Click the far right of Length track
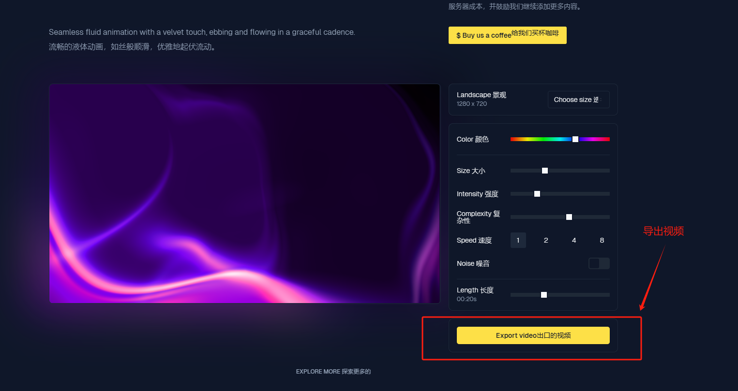 607,295
